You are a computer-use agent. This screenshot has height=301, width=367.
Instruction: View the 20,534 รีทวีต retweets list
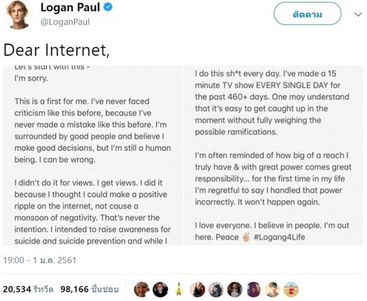[x=28, y=288]
